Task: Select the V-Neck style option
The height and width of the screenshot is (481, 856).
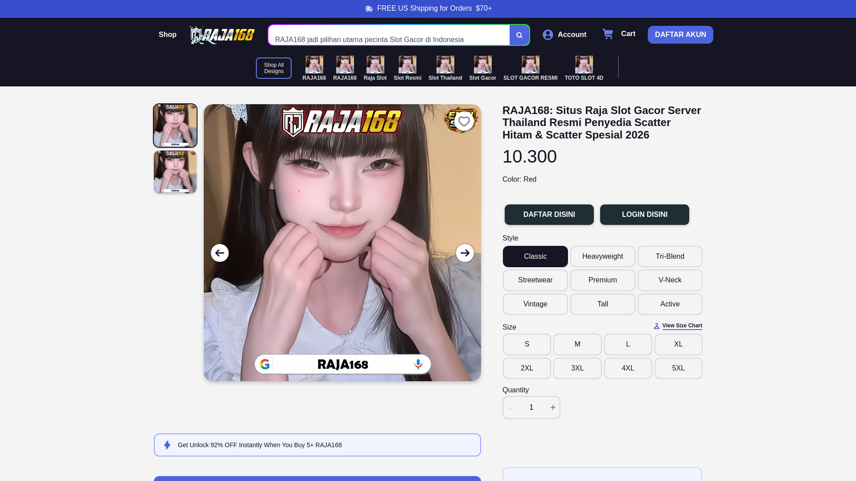Action: (670, 280)
